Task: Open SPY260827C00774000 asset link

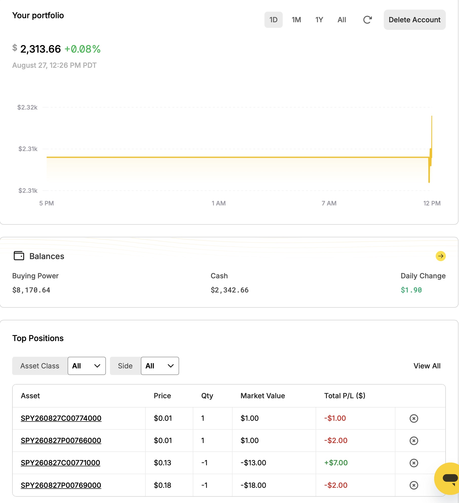Action: tap(61, 418)
